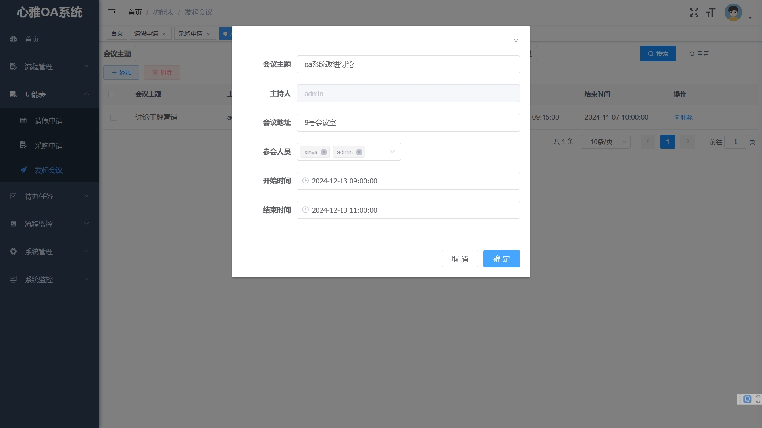
Task: Click the 搜索 search button
Action: (658, 53)
